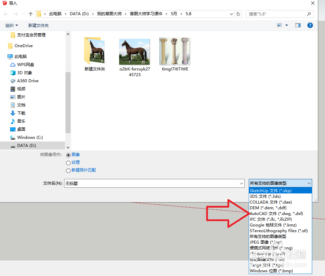Click the Help question mark icon
This screenshot has height=276, width=325.
point(310,25)
